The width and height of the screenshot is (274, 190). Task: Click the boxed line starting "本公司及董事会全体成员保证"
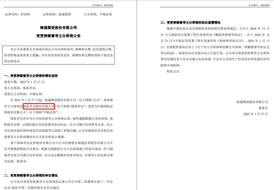click(x=61, y=49)
